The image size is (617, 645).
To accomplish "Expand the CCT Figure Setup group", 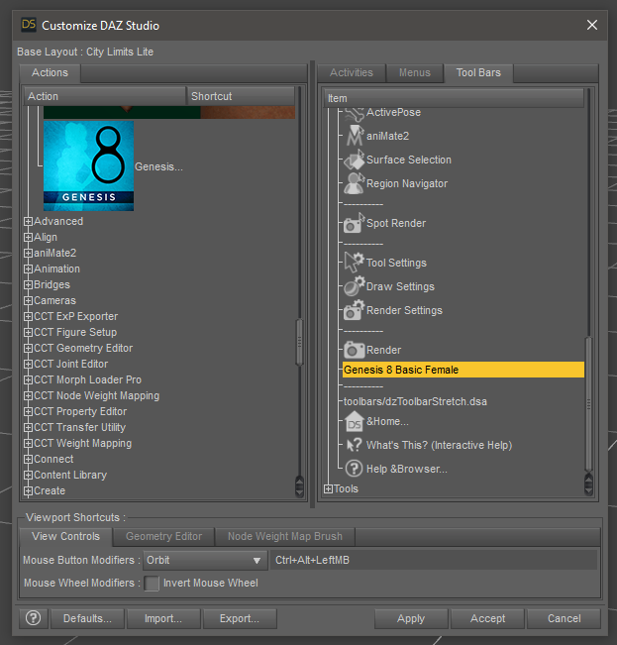I will coord(28,332).
